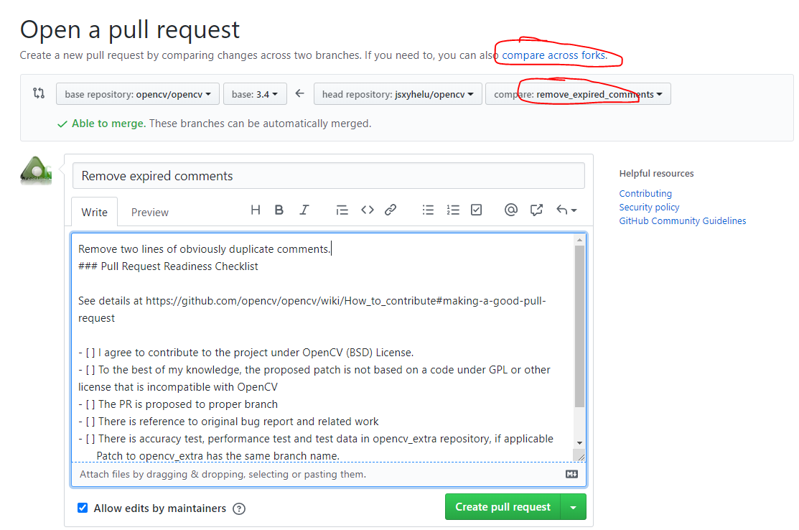Click the Pull Request Readiness Checklist line
799x530 pixels.
point(168,266)
